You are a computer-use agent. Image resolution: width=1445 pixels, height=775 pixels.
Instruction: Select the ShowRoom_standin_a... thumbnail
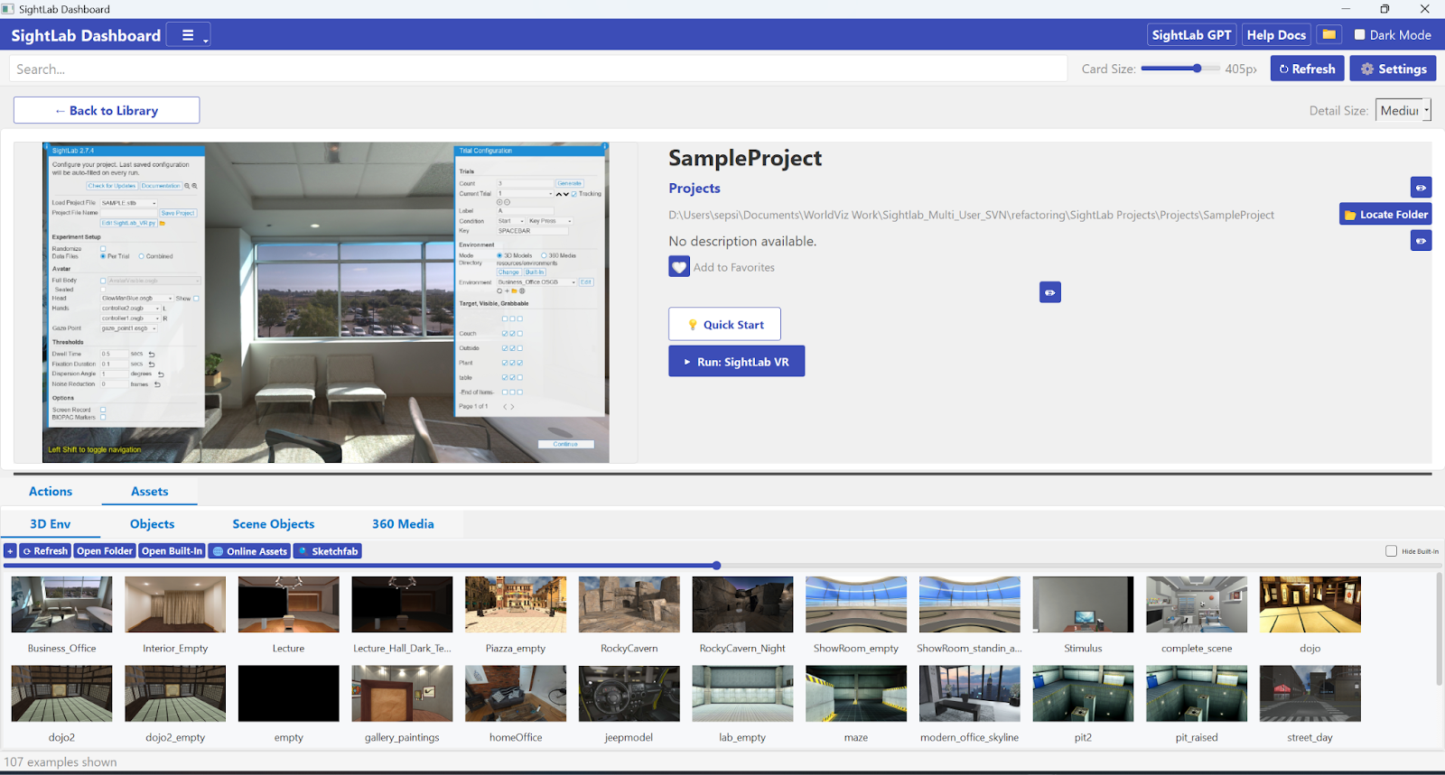click(x=970, y=604)
